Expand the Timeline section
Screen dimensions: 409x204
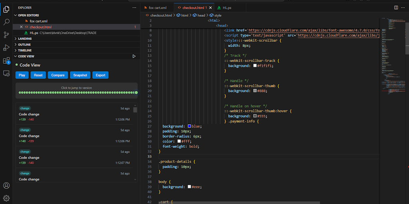[24, 51]
